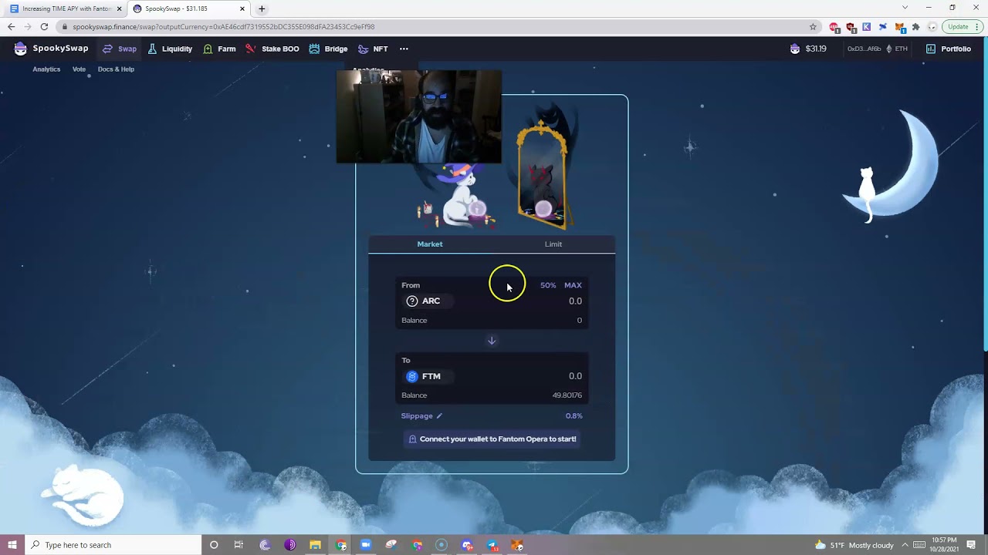Show hidden system tray icons
The height and width of the screenshot is (555, 988).
(x=905, y=545)
